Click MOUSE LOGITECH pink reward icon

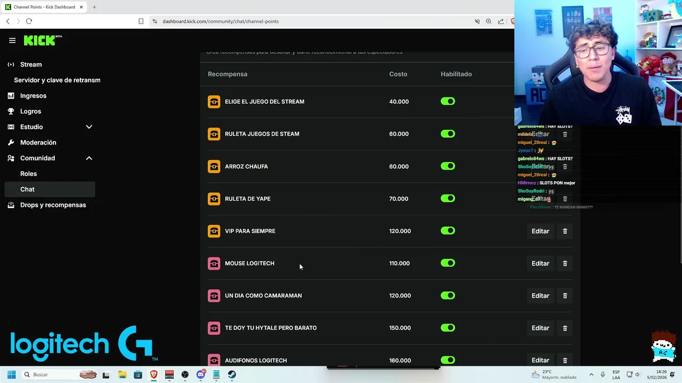pyautogui.click(x=214, y=263)
